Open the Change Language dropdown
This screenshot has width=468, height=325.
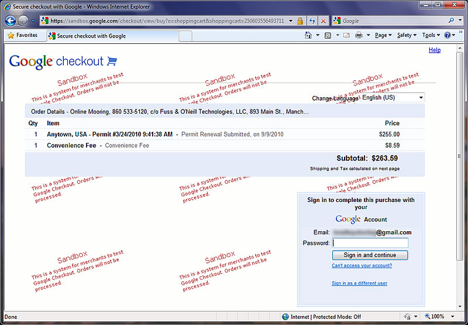click(x=392, y=98)
